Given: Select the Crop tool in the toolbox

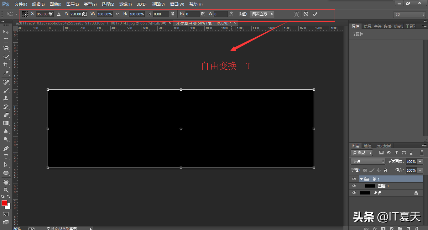Looking at the screenshot, I should coord(6,65).
